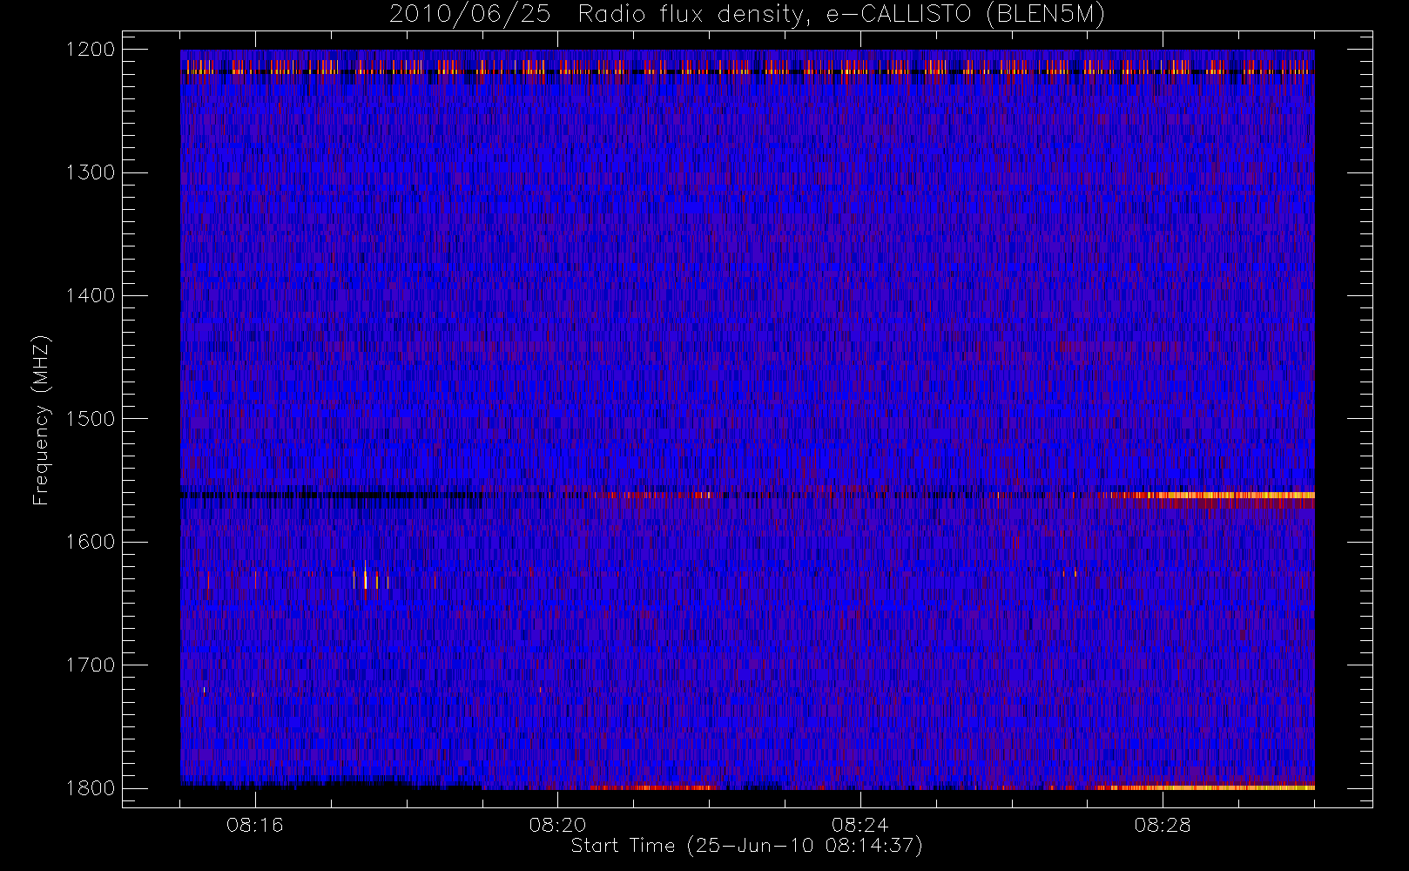
Task: Click the 08:16 time tick label
Action: (255, 825)
